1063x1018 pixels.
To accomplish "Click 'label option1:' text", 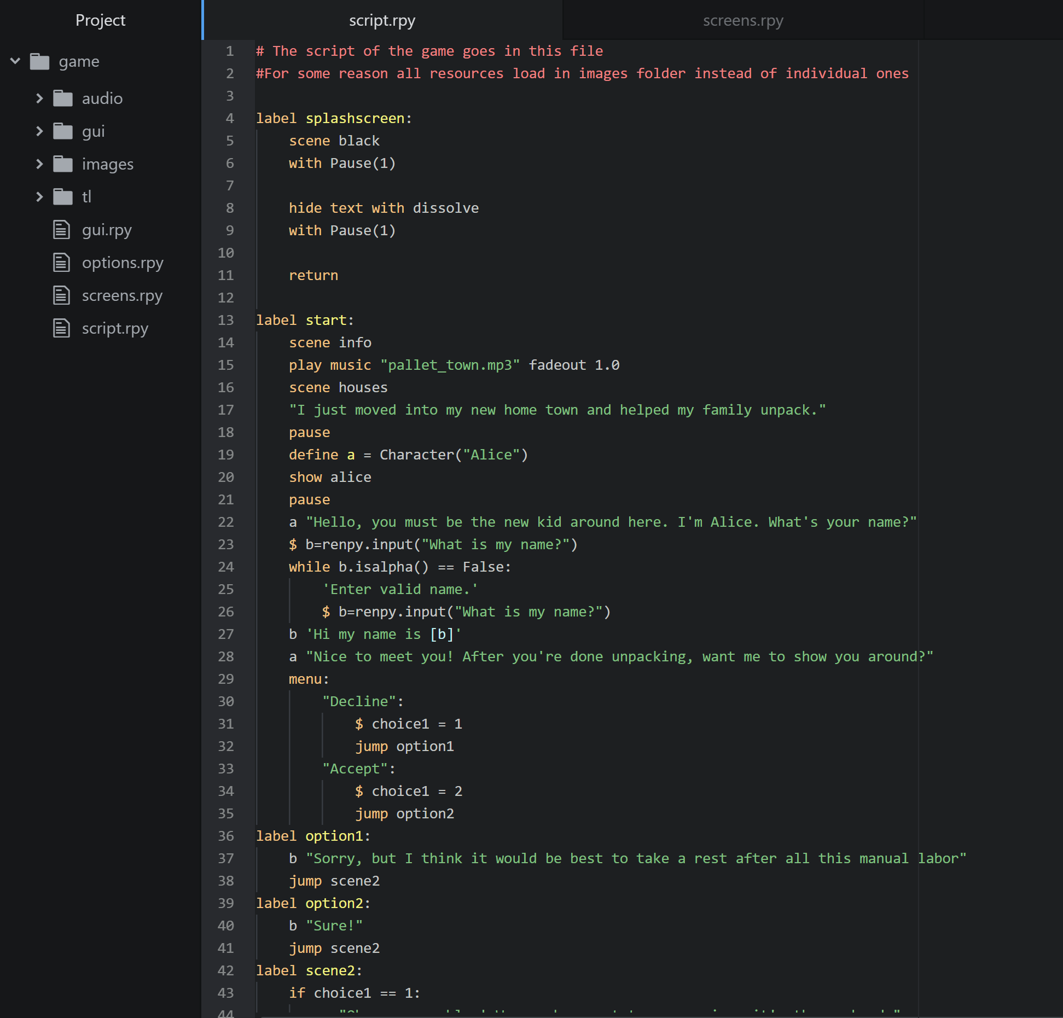I will coord(313,836).
